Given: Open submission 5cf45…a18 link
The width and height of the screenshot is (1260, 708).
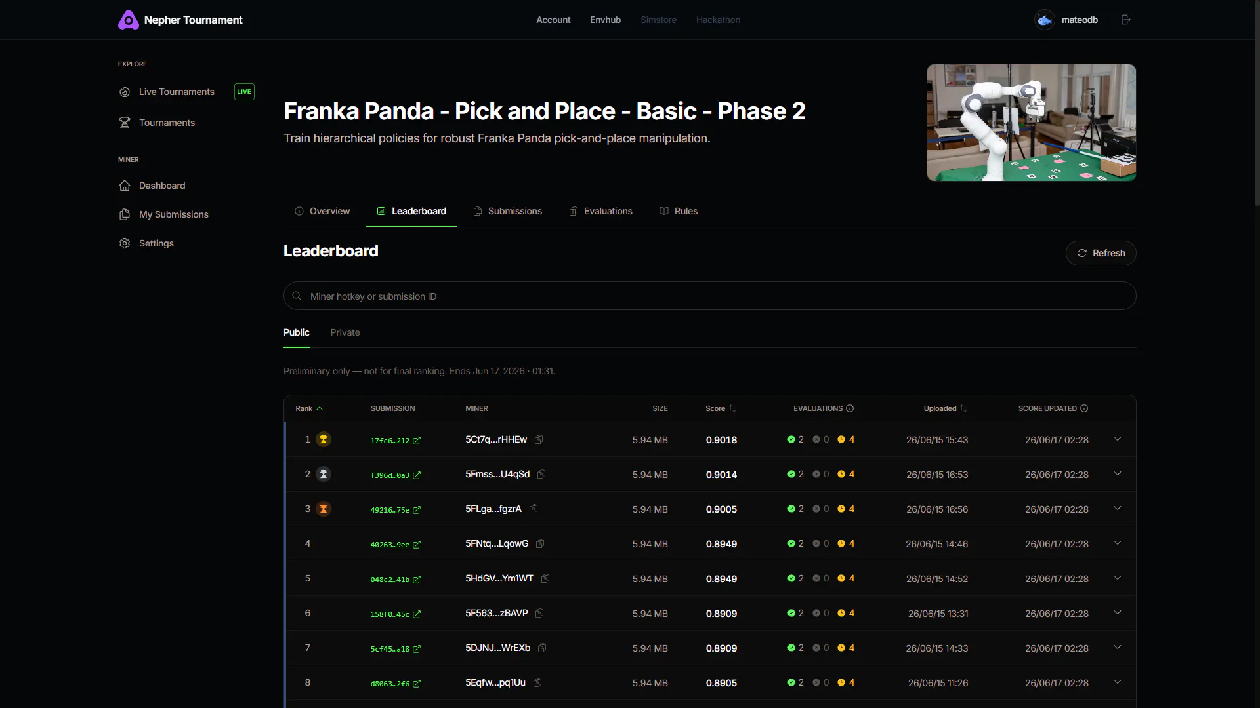Looking at the screenshot, I should [395, 649].
